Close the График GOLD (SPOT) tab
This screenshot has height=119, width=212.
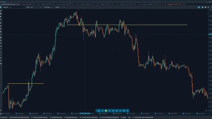click(x=140, y=4)
